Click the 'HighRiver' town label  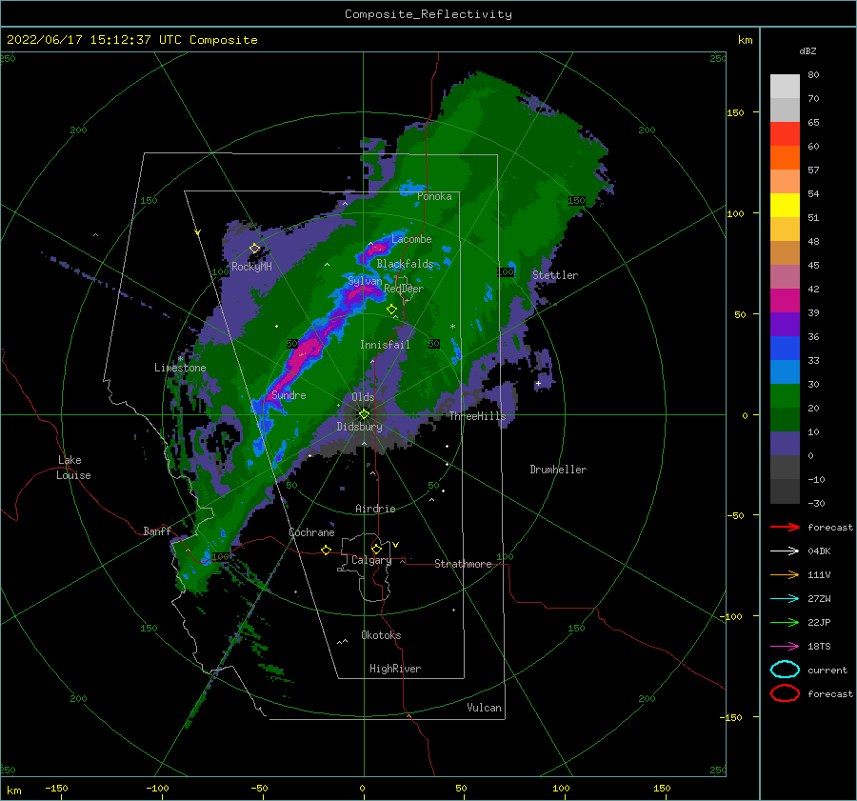395,669
